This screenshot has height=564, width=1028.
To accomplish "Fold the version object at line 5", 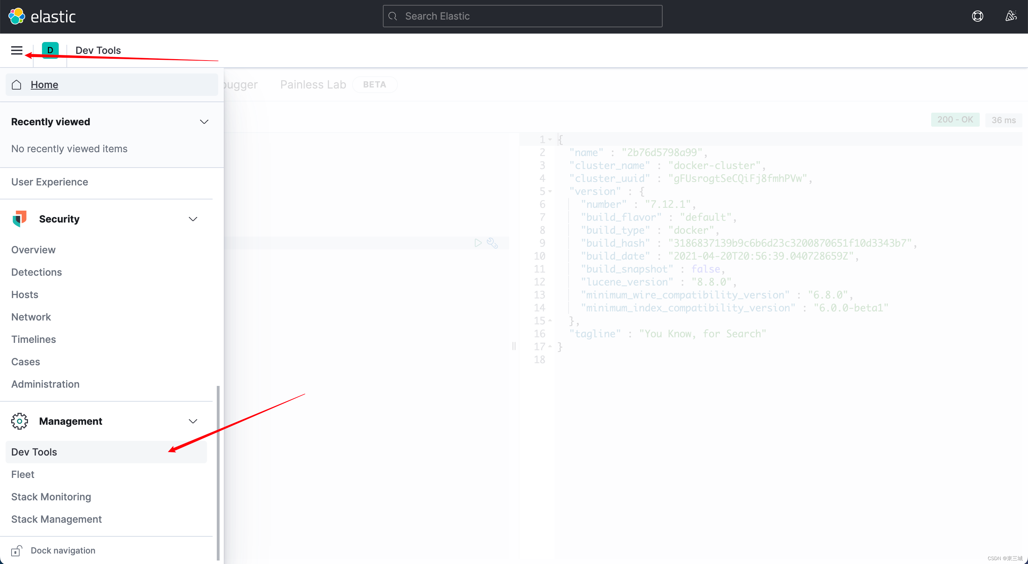I will tap(550, 191).
